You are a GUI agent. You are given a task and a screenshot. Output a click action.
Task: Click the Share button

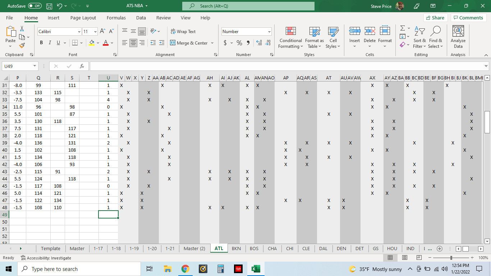tap(435, 18)
